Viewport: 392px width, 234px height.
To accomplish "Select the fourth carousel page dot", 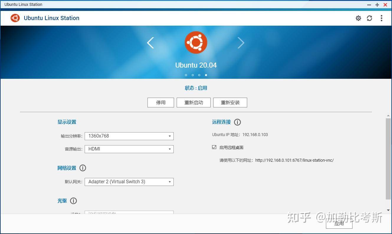I will click(x=206, y=75).
